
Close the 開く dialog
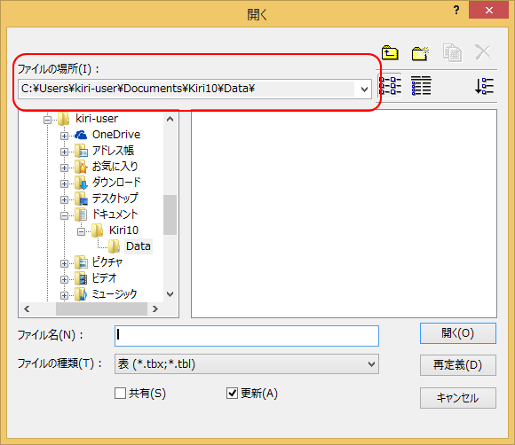click(488, 10)
